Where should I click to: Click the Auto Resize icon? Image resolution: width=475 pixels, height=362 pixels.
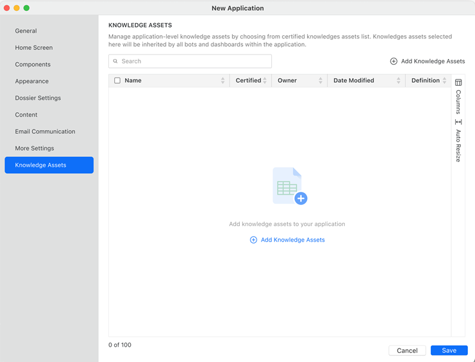[458, 122]
